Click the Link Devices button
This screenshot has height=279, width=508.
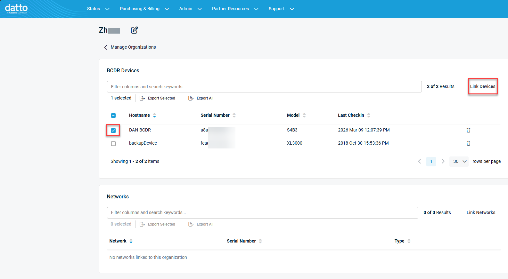coord(482,86)
